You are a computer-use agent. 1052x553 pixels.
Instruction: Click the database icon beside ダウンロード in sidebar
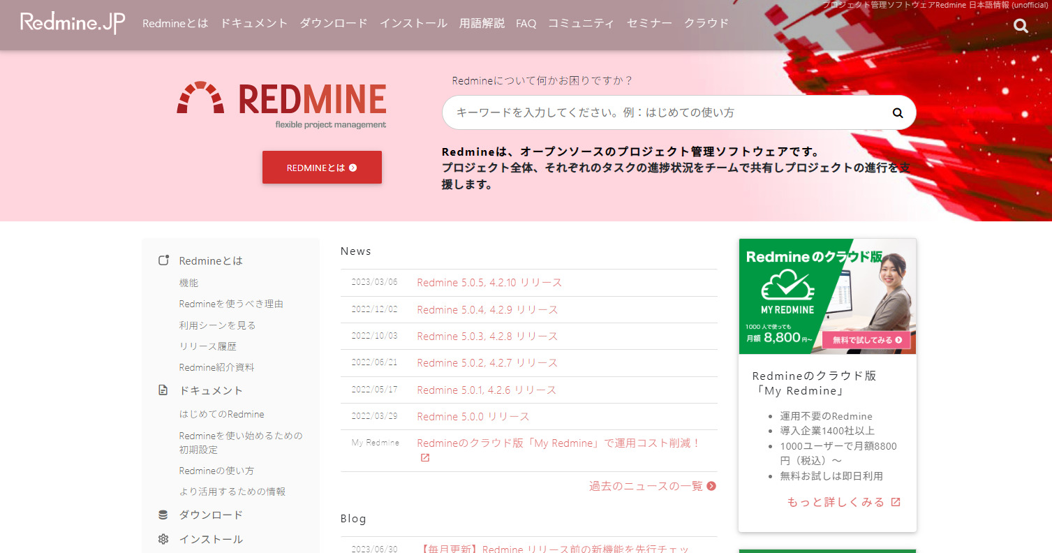163,515
